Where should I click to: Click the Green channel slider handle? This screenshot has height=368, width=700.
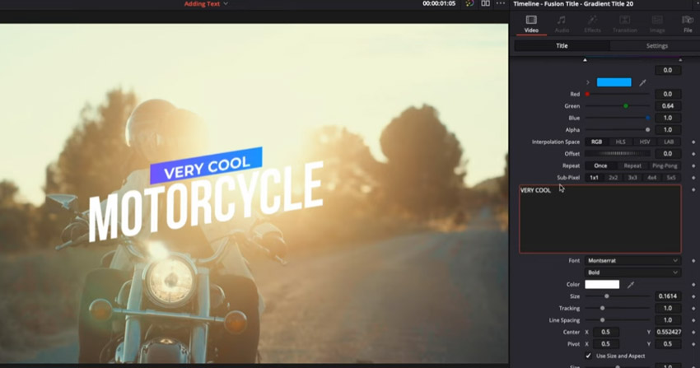[x=625, y=106]
